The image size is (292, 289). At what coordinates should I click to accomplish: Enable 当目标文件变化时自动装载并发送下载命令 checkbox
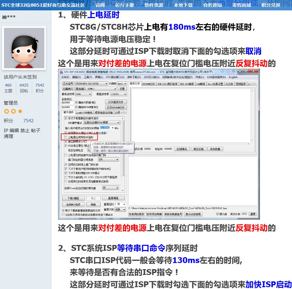point(63,215)
